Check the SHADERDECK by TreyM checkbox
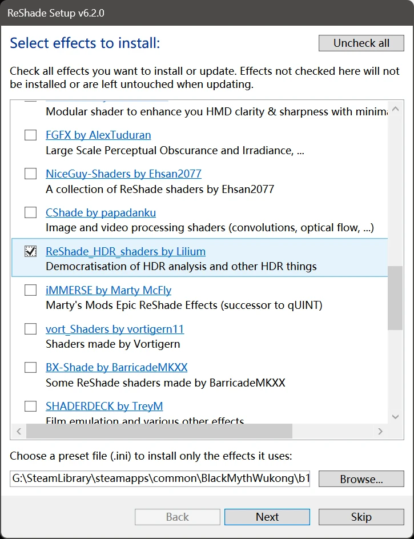The height and width of the screenshot is (539, 414). (30, 407)
